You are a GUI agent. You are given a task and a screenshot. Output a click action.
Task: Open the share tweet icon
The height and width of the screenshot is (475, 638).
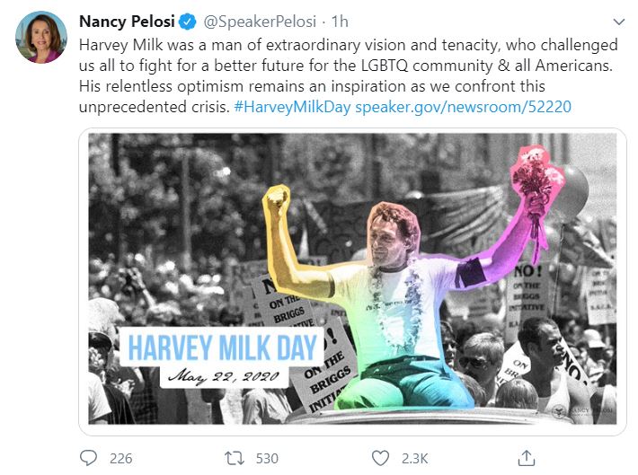coord(527,458)
